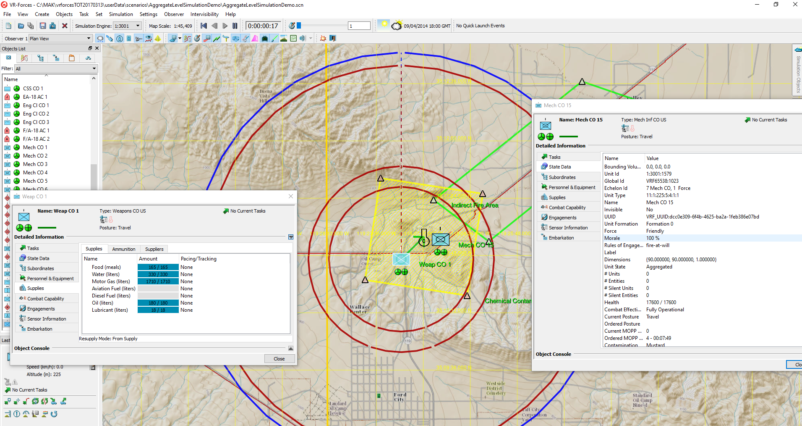Toggle the terrain landscape picture icon

coord(284,38)
